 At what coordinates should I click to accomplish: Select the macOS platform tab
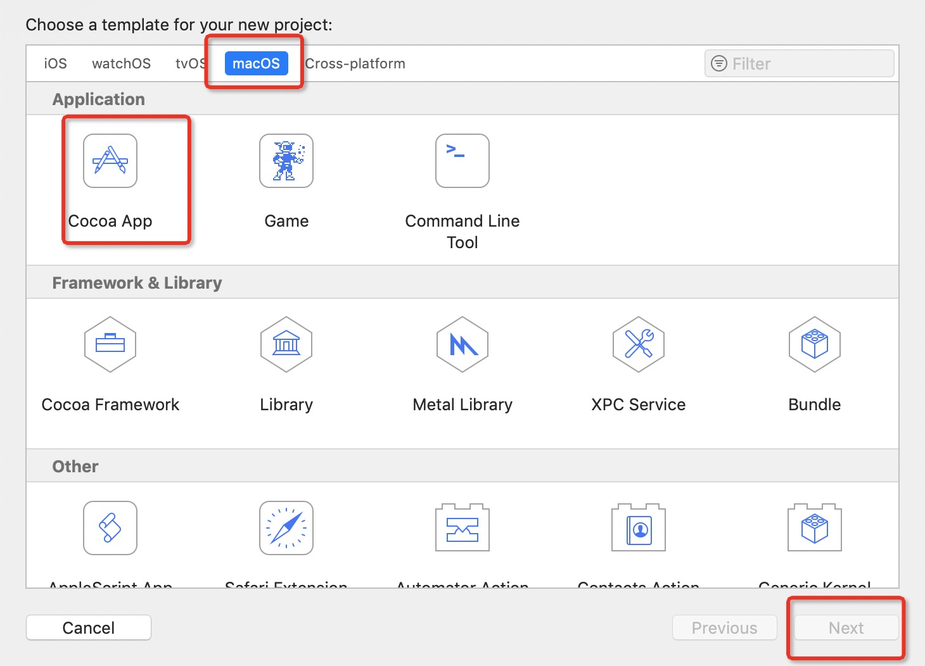pos(256,63)
